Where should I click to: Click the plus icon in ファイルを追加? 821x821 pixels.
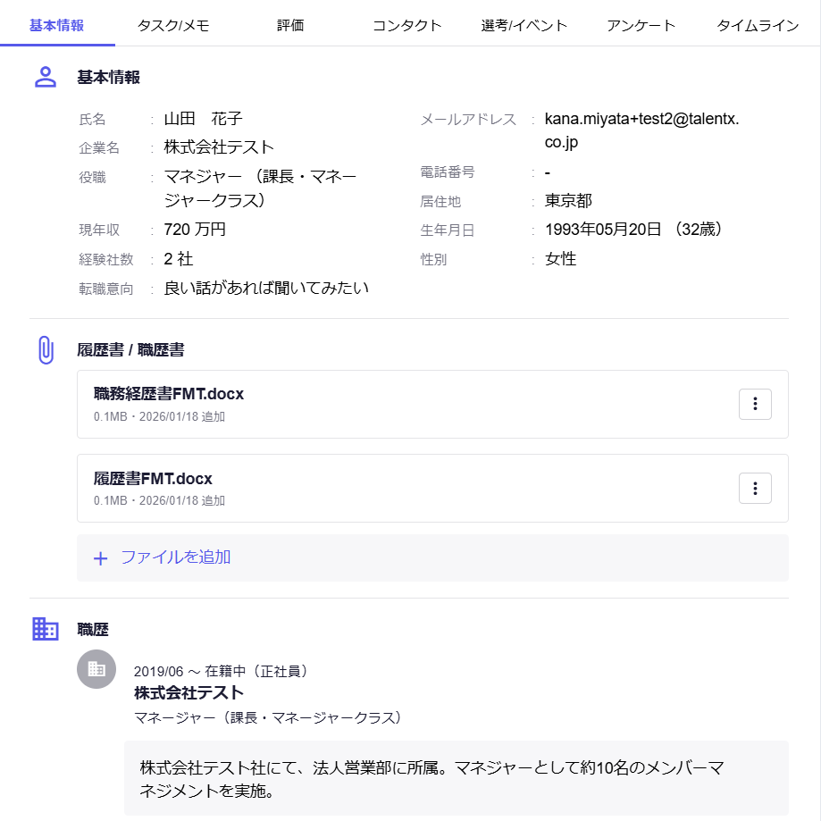(x=101, y=558)
